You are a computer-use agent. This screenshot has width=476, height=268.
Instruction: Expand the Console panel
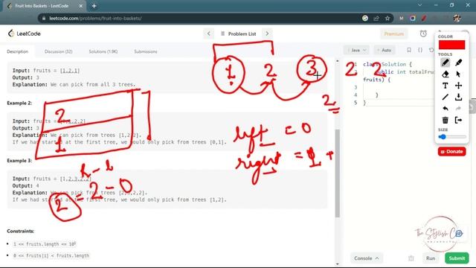point(366,258)
